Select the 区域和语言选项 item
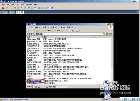The width and height of the screenshot is (140, 101). click(x=34, y=62)
